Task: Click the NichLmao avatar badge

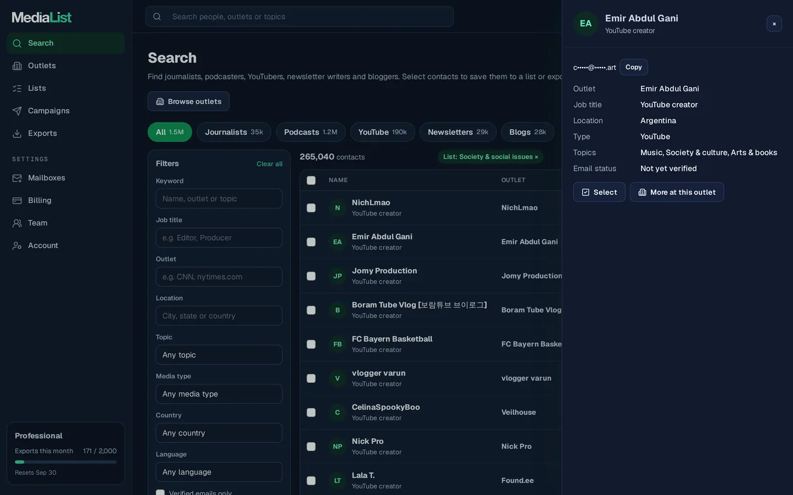Action: coord(338,208)
